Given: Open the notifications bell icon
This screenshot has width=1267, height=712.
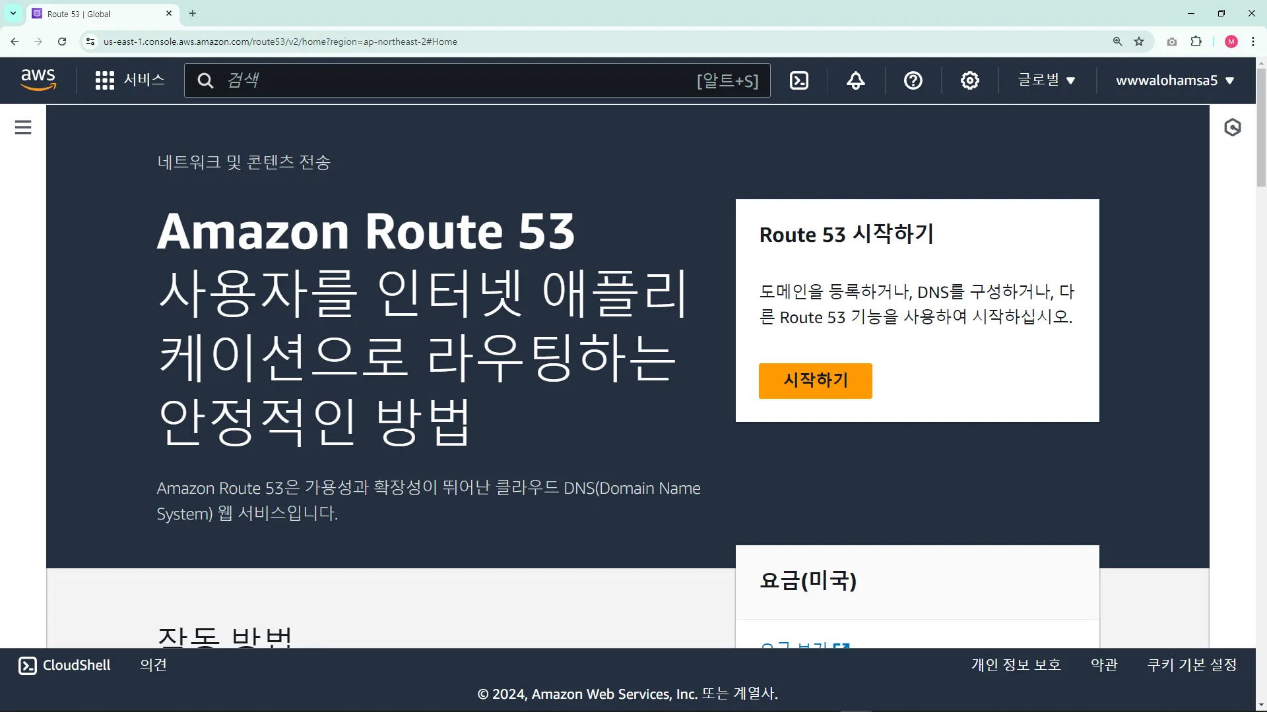Looking at the screenshot, I should pyautogui.click(x=856, y=80).
